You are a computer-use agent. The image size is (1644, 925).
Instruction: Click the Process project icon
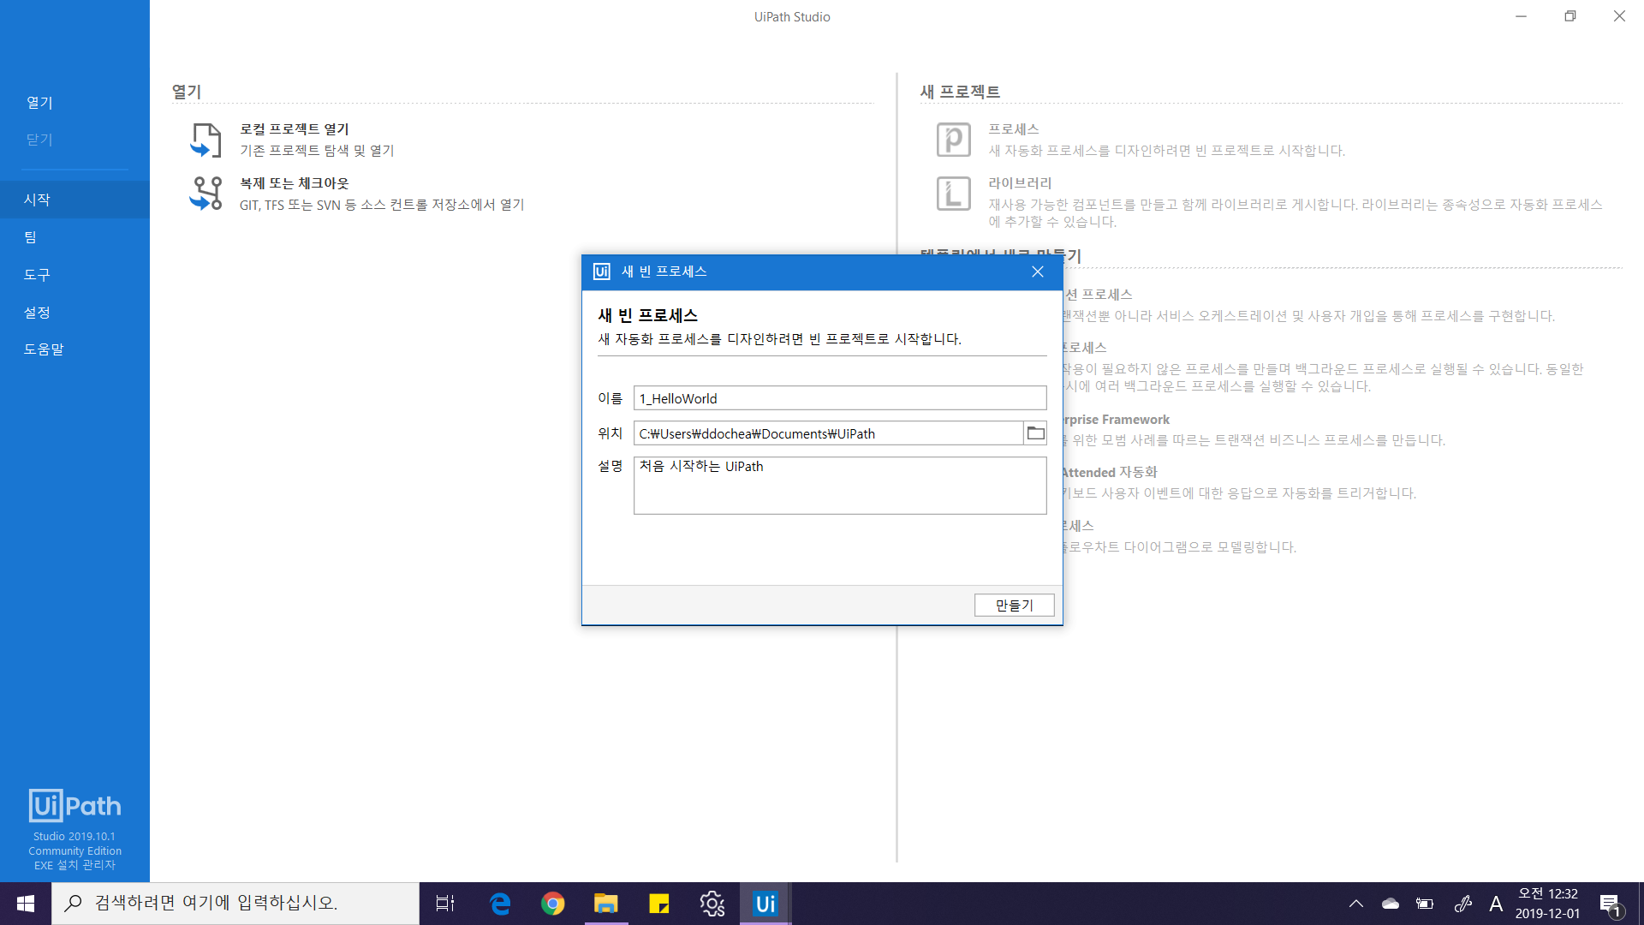click(x=953, y=140)
